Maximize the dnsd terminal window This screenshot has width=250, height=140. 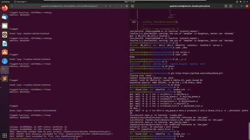tap(242, 6)
